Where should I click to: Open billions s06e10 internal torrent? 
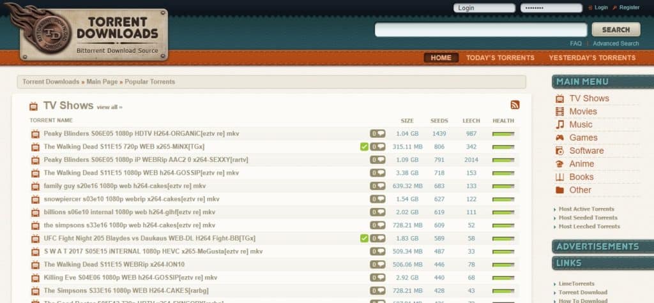coord(129,212)
